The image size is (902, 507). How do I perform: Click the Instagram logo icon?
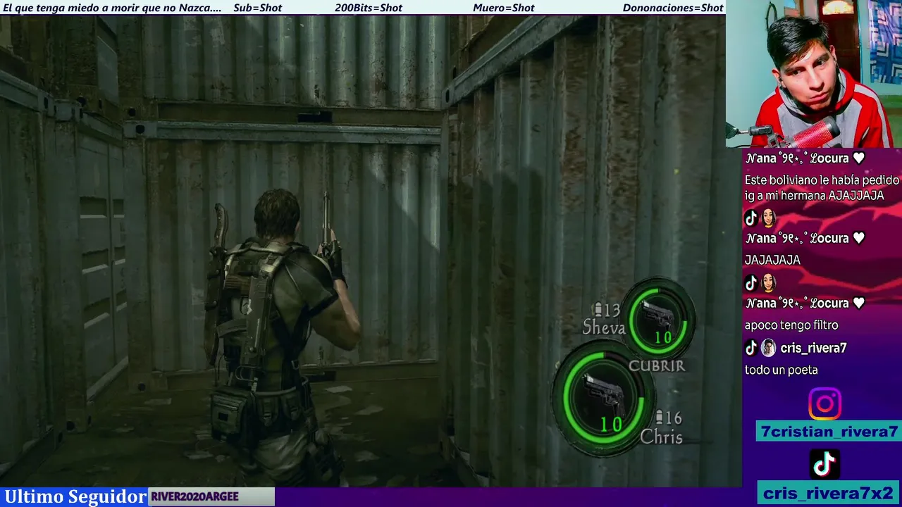click(x=824, y=404)
